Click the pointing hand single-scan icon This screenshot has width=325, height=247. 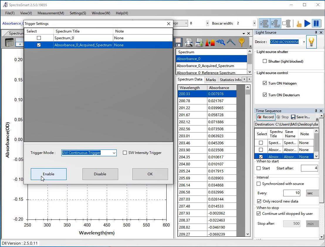pos(299,24)
